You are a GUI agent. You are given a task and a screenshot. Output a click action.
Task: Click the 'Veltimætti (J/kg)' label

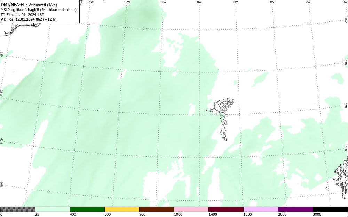click(43, 5)
